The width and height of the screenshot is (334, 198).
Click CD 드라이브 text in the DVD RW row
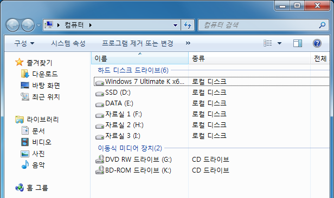click(210, 160)
